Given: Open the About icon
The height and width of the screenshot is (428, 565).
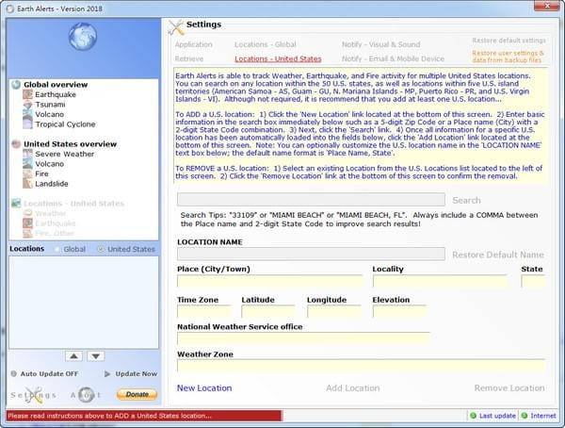Looking at the screenshot, I should click(87, 395).
